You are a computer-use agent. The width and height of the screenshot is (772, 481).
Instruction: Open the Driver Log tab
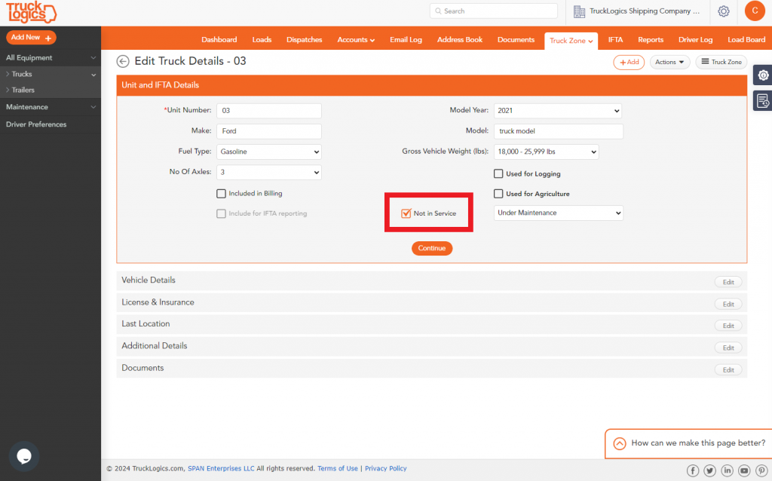[x=695, y=40]
